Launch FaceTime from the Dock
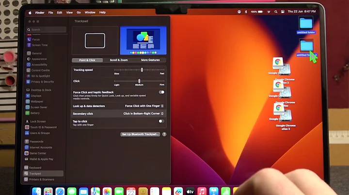The height and width of the screenshot is (195, 349). (119, 192)
